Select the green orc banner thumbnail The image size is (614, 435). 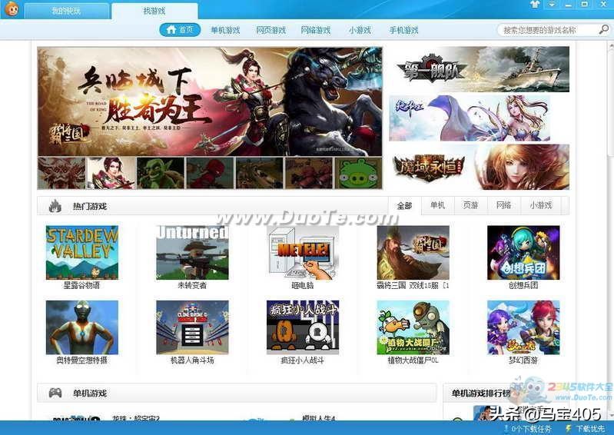tap(161, 173)
